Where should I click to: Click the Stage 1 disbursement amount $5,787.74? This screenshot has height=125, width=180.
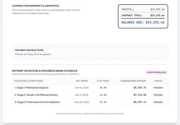pos(140,88)
